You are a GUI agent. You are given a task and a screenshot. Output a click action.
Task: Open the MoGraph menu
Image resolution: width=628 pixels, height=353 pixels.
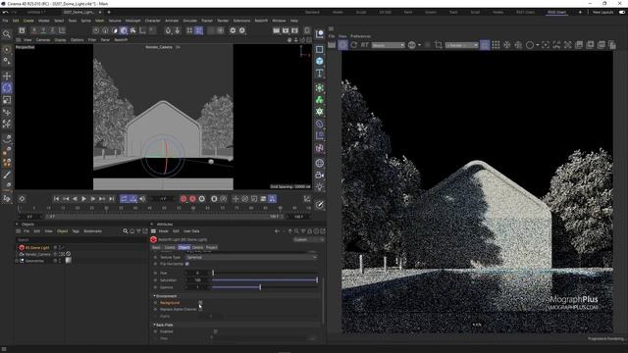coord(133,21)
